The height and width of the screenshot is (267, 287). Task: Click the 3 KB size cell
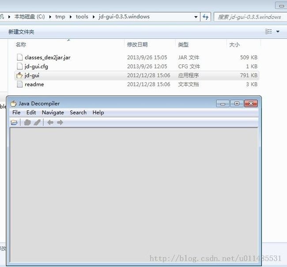pos(252,84)
